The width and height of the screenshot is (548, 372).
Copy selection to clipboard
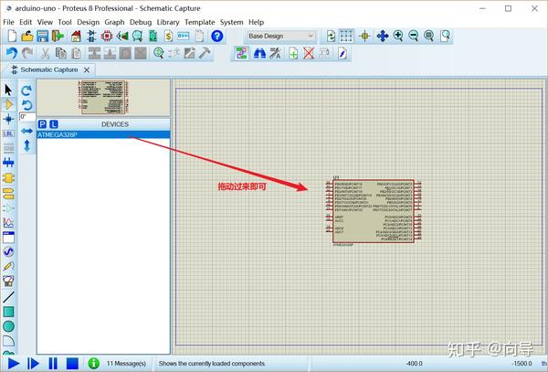(x=61, y=53)
